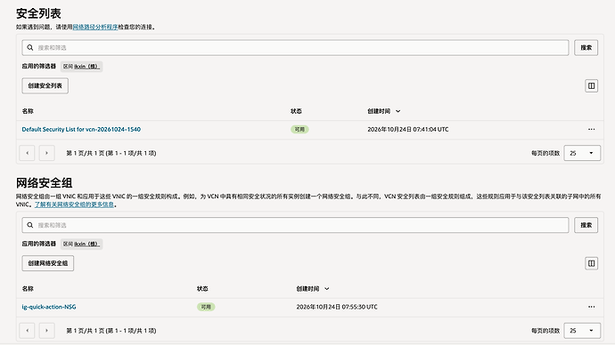Screen dimensions: 615x345
Task: Open column settings icon for network security groups table
Action: tap(592, 263)
